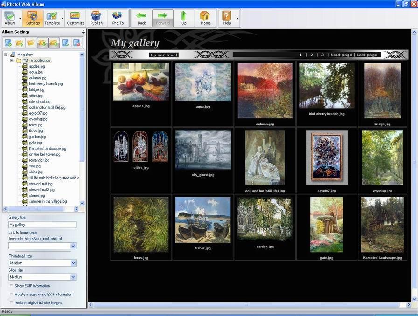
Task: Open the Slide size dropdown
Action: (x=73, y=277)
